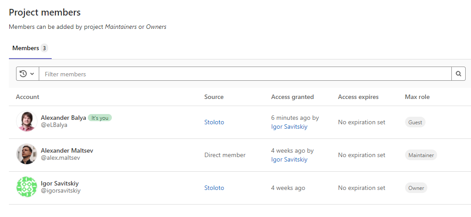
Task: Click the Maintainer role badge
Action: (x=421, y=155)
